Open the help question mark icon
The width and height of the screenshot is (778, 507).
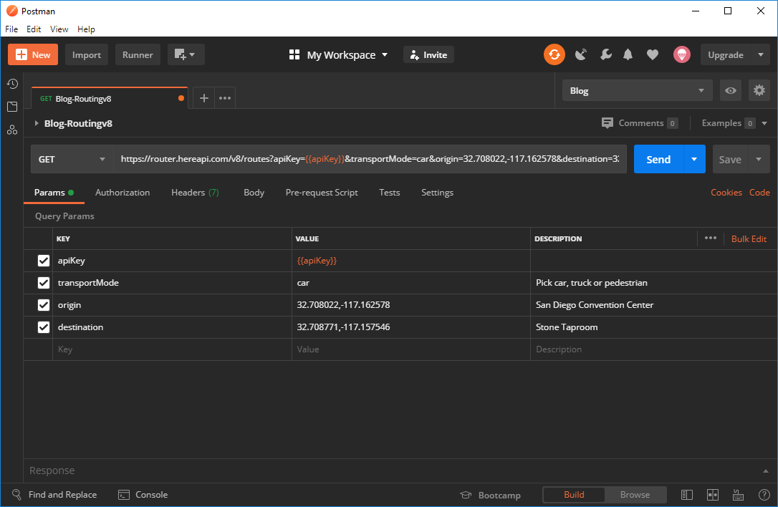[x=764, y=495]
